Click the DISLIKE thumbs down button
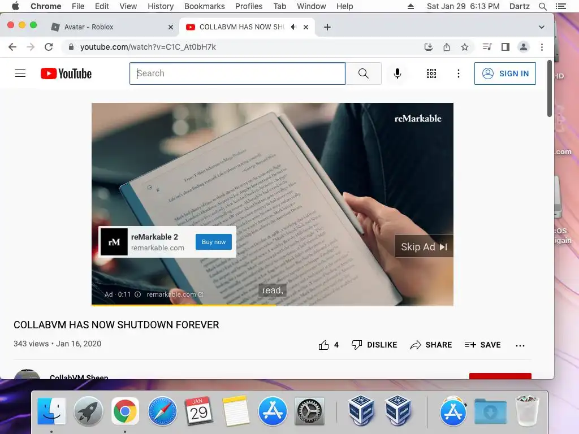The height and width of the screenshot is (434, 579). point(374,345)
